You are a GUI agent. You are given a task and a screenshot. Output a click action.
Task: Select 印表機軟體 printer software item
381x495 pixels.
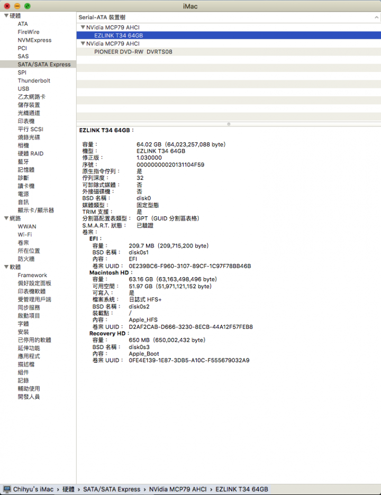coord(32,291)
